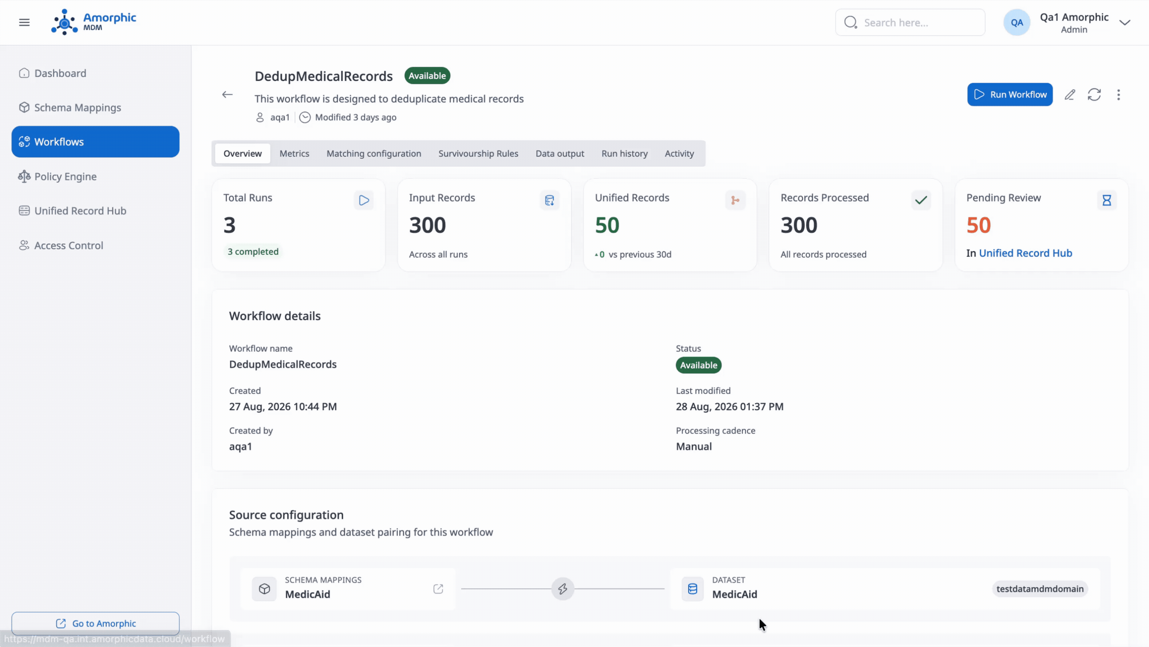Image resolution: width=1149 pixels, height=647 pixels.
Task: Switch to the Matching configuration tab
Action: click(374, 154)
